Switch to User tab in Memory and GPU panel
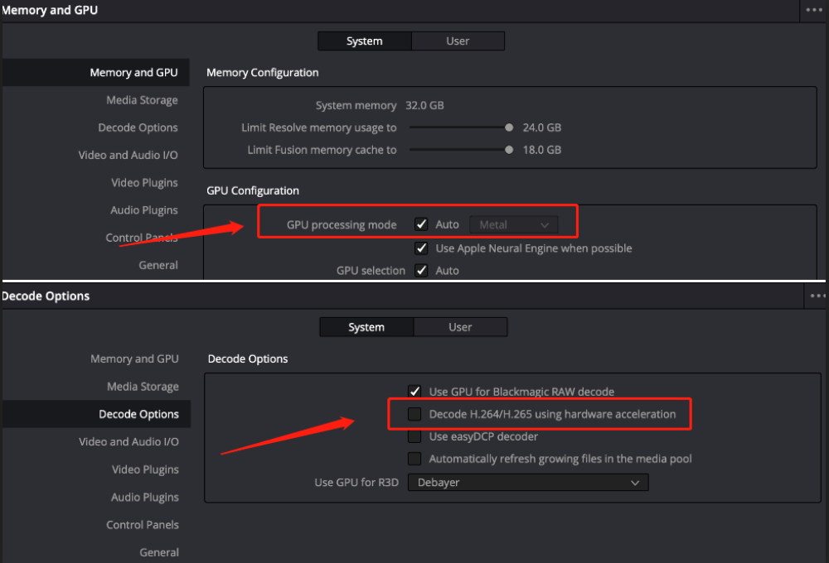Screen dimensions: 829x563 (458, 41)
